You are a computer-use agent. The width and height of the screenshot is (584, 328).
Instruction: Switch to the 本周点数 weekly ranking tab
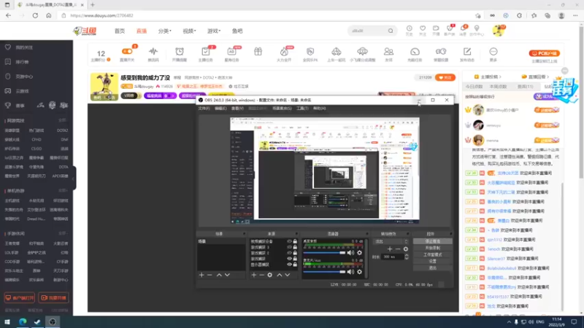tap(498, 87)
